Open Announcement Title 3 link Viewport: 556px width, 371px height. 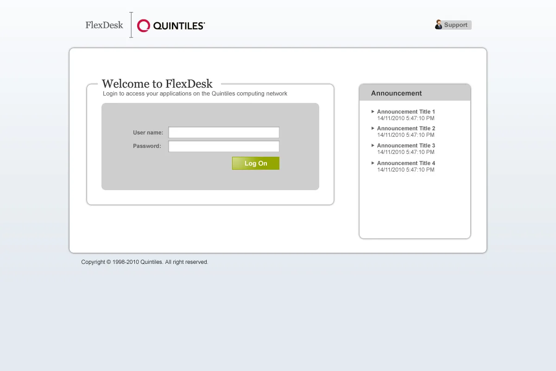pyautogui.click(x=406, y=146)
